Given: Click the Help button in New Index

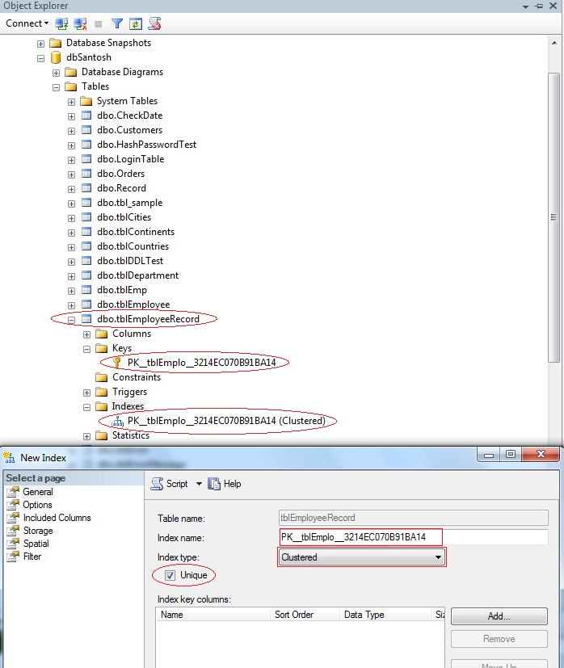Looking at the screenshot, I should click(x=225, y=484).
